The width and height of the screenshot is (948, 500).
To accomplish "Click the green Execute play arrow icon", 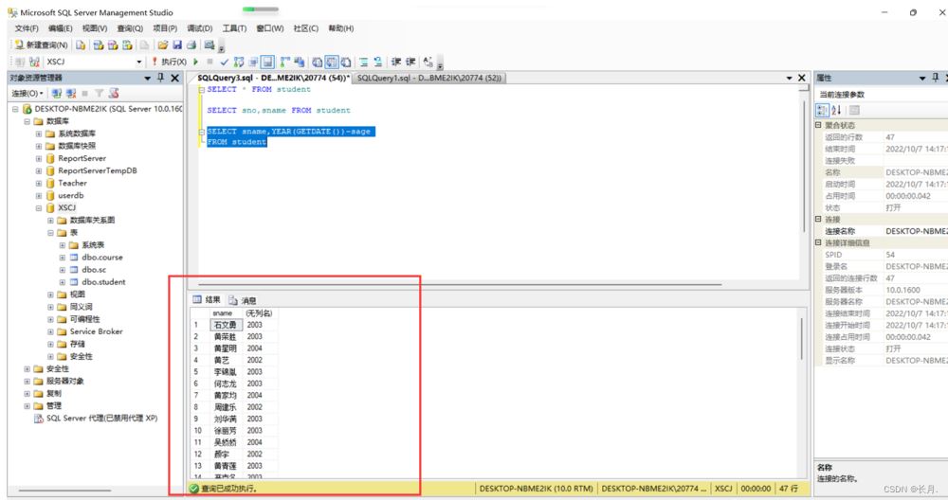I will pos(196,62).
